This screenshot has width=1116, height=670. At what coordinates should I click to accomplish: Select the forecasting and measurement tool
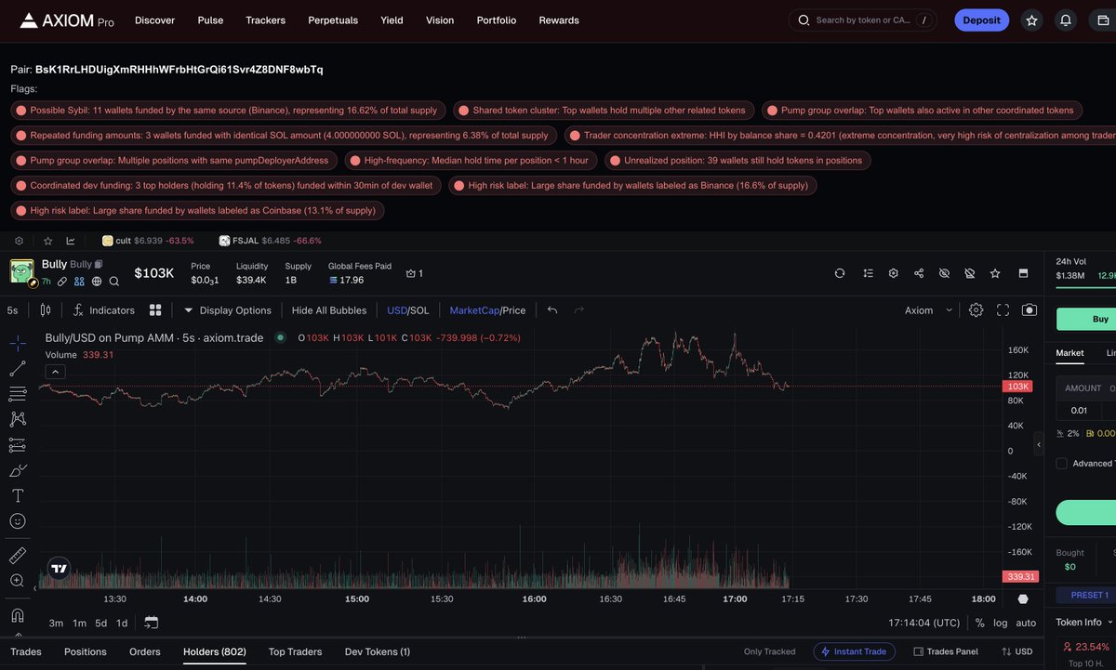17,445
